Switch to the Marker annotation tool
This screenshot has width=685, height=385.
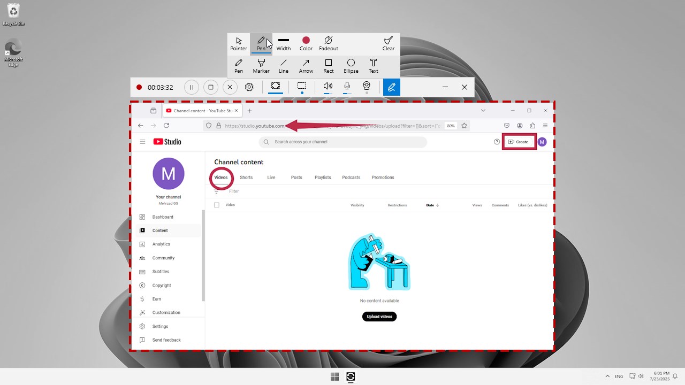click(261, 66)
